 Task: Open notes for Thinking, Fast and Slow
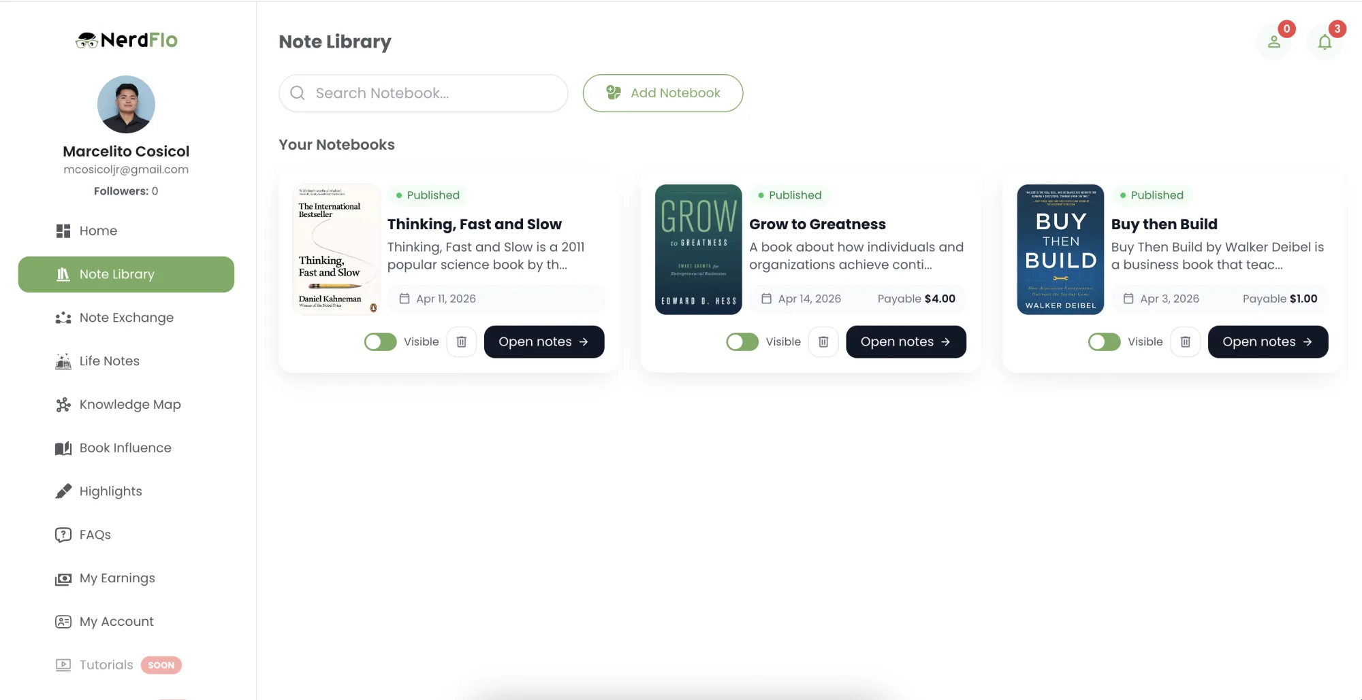point(544,341)
